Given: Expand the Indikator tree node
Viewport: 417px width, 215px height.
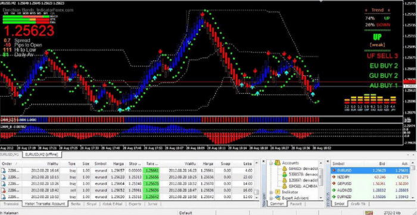Looking at the screenshot, I should pos(271,192).
